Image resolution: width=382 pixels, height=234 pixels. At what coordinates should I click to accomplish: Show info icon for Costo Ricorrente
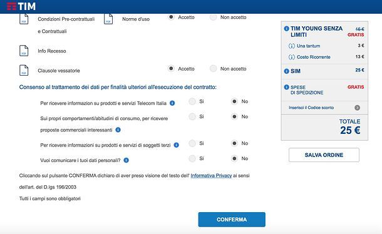coord(291,57)
